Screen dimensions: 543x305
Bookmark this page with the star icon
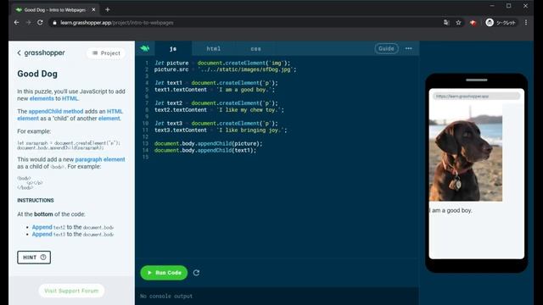point(458,23)
